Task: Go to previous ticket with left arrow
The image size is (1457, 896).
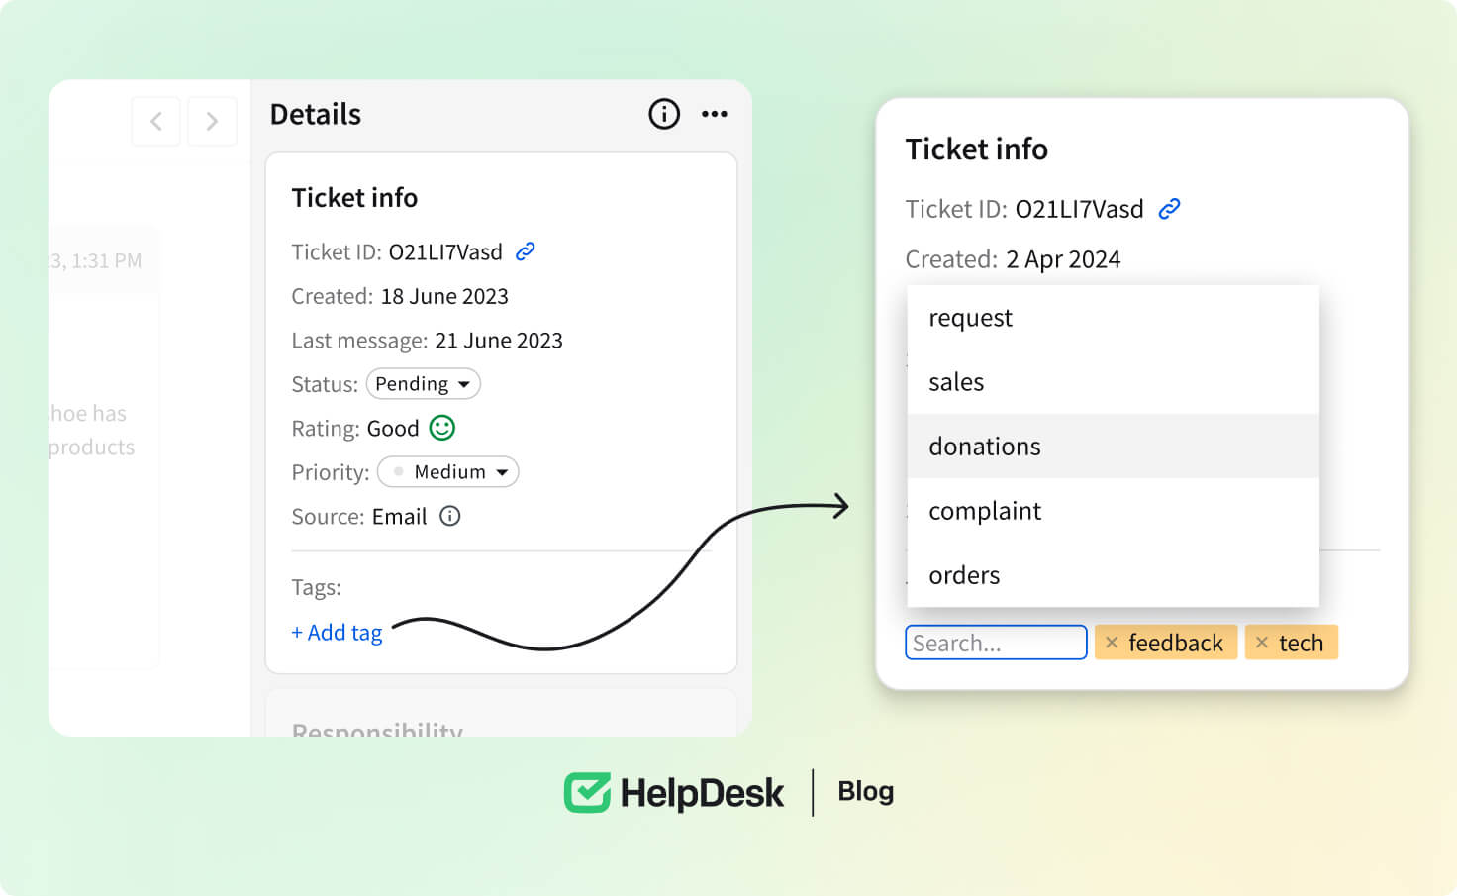Action: (x=156, y=122)
